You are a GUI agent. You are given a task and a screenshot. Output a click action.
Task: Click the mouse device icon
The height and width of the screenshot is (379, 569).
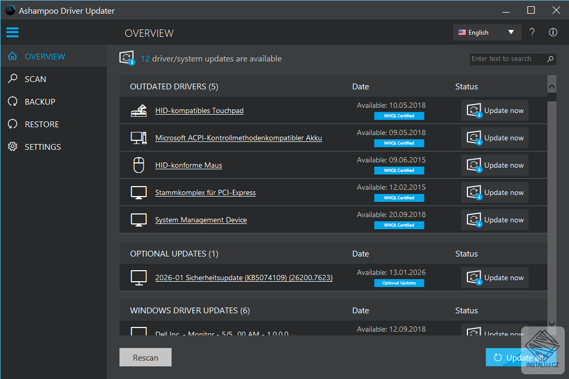(x=138, y=165)
